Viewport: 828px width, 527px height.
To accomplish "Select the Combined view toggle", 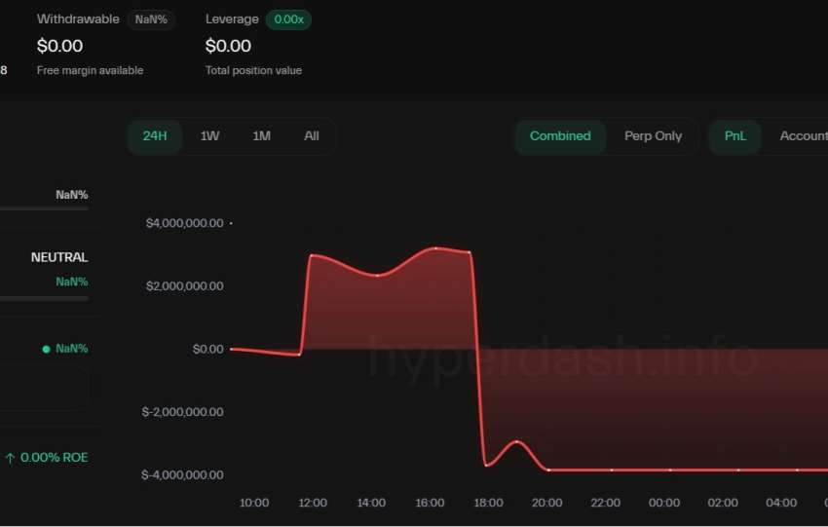I will (x=560, y=136).
